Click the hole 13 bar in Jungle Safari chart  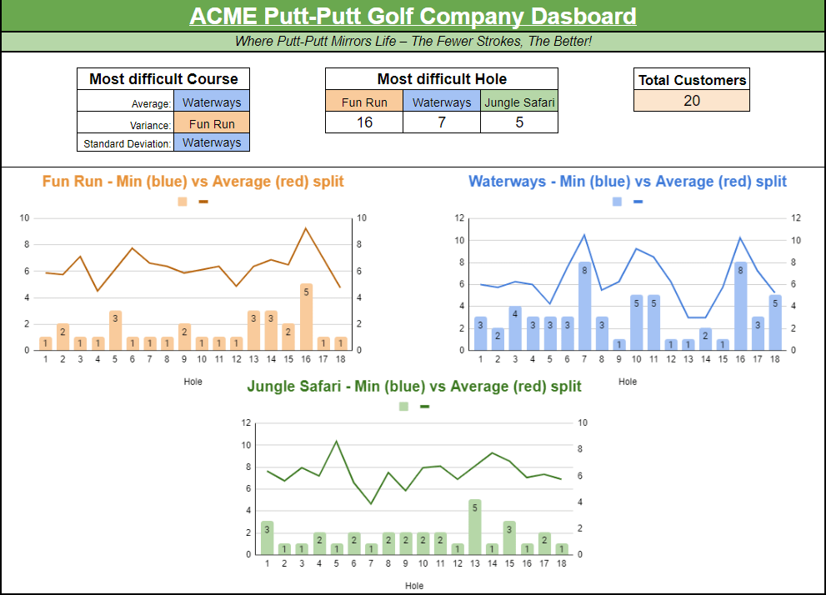(475, 527)
